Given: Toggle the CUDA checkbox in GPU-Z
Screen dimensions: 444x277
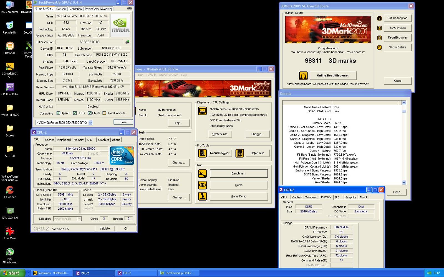Looking at the screenshot, I should click(75, 113).
